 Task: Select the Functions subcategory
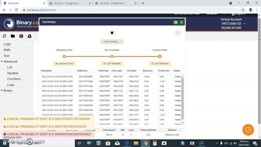point(14,79)
